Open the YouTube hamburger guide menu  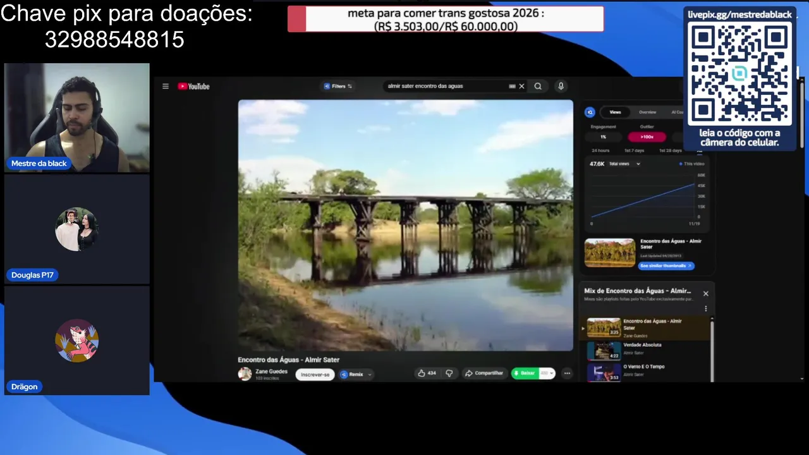tap(166, 87)
